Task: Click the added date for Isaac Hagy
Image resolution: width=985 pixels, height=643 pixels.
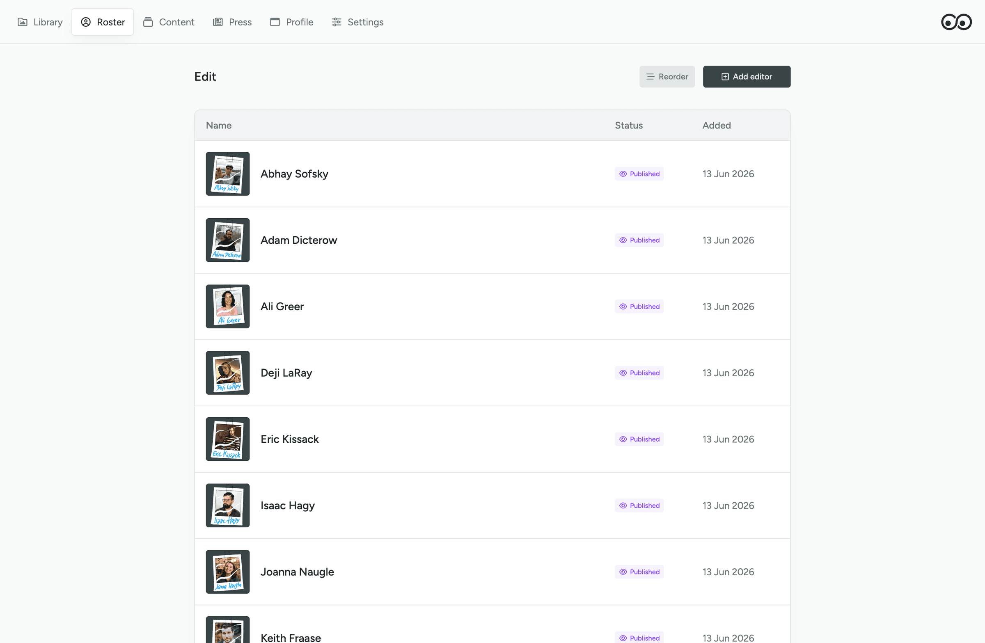Action: tap(728, 506)
